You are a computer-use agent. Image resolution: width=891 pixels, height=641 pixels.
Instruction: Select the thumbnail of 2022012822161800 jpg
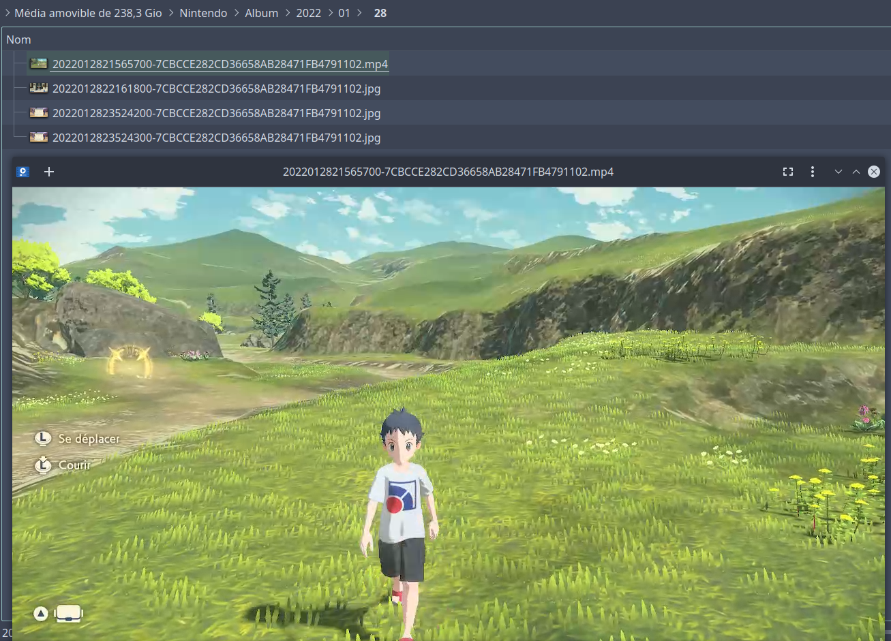[x=39, y=88]
